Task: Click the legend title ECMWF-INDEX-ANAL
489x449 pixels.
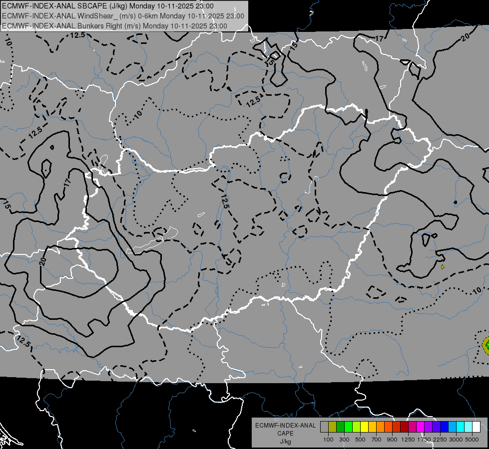Action: [x=285, y=426]
